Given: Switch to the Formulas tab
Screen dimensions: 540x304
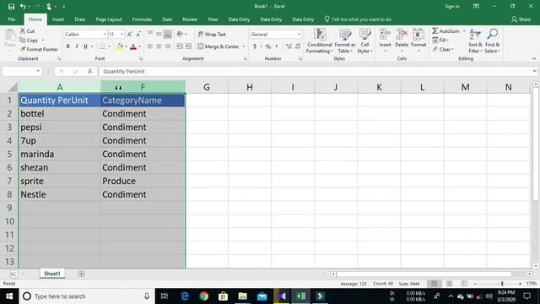Looking at the screenshot, I should (142, 19).
